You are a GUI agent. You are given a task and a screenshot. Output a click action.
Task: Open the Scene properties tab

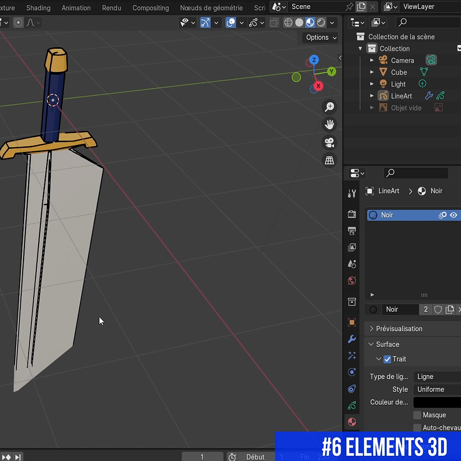352,264
